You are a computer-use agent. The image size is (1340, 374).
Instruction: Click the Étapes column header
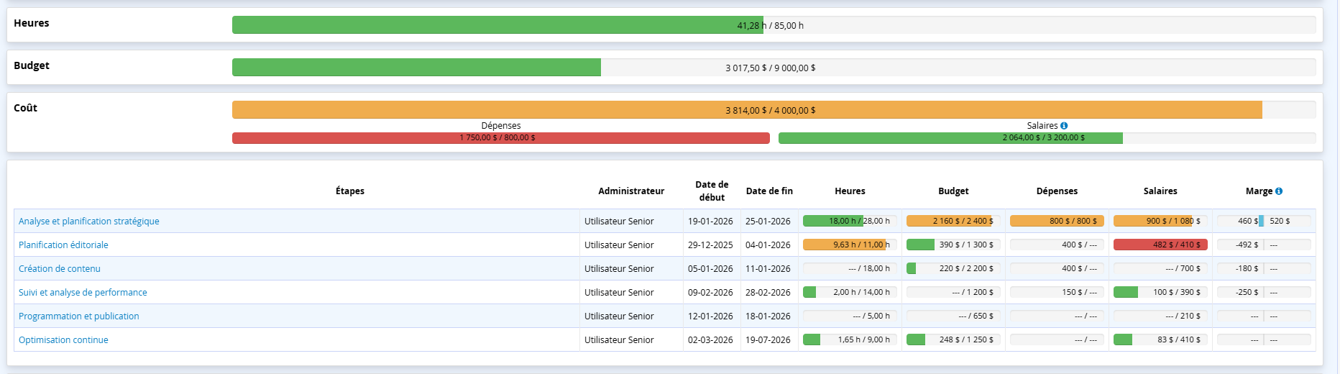(x=350, y=191)
